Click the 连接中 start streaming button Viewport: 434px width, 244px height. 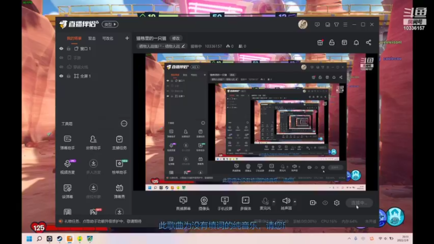359,203
